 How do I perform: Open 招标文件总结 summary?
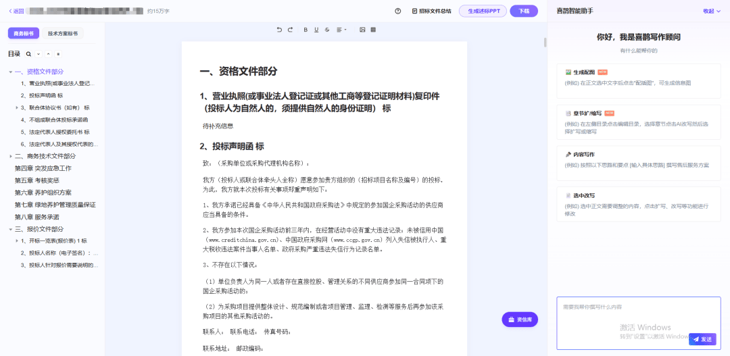click(x=431, y=11)
